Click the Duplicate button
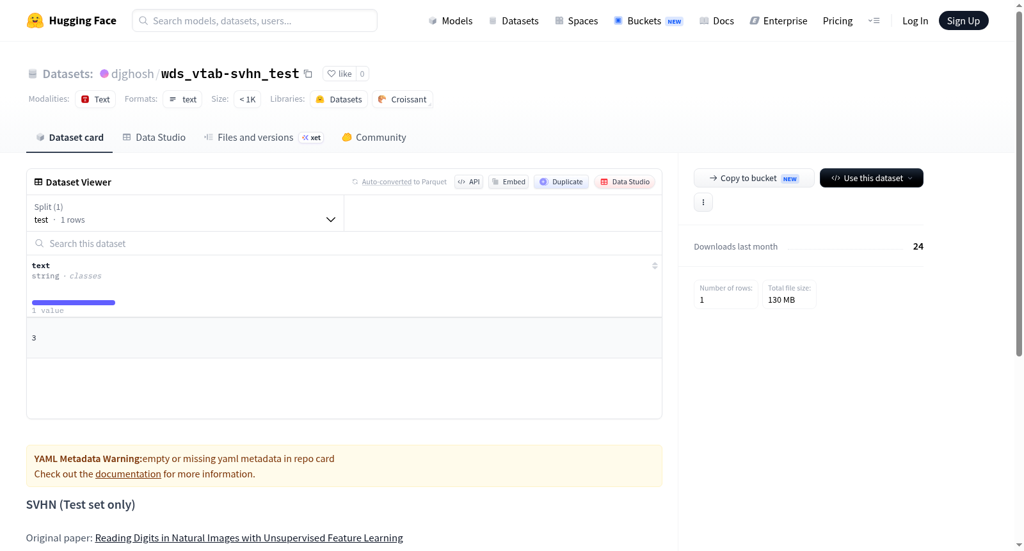The width and height of the screenshot is (1024, 551). tap(561, 182)
